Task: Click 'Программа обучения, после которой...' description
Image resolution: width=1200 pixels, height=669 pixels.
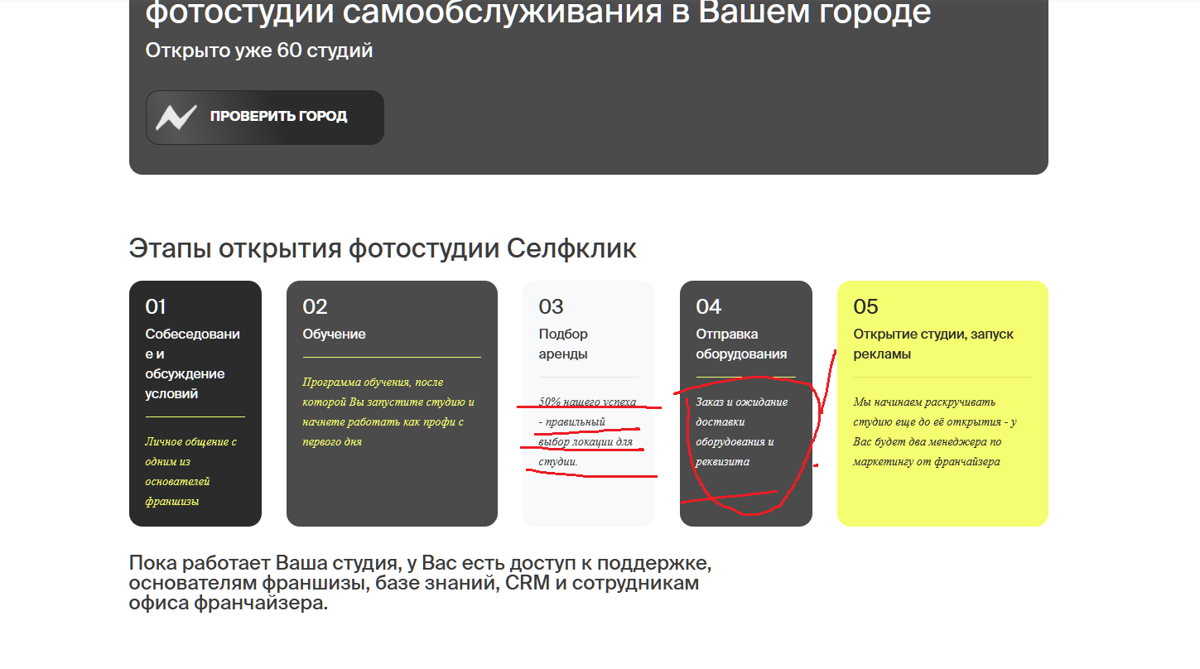Action: pos(388,412)
